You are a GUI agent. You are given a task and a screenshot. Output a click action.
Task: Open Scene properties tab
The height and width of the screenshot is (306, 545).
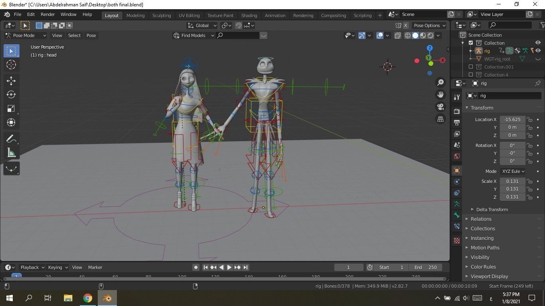pos(457,145)
